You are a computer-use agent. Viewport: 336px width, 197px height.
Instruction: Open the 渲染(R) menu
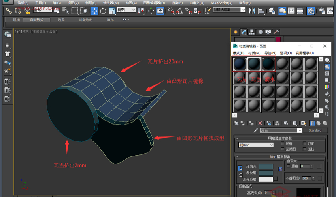click(x=177, y=3)
